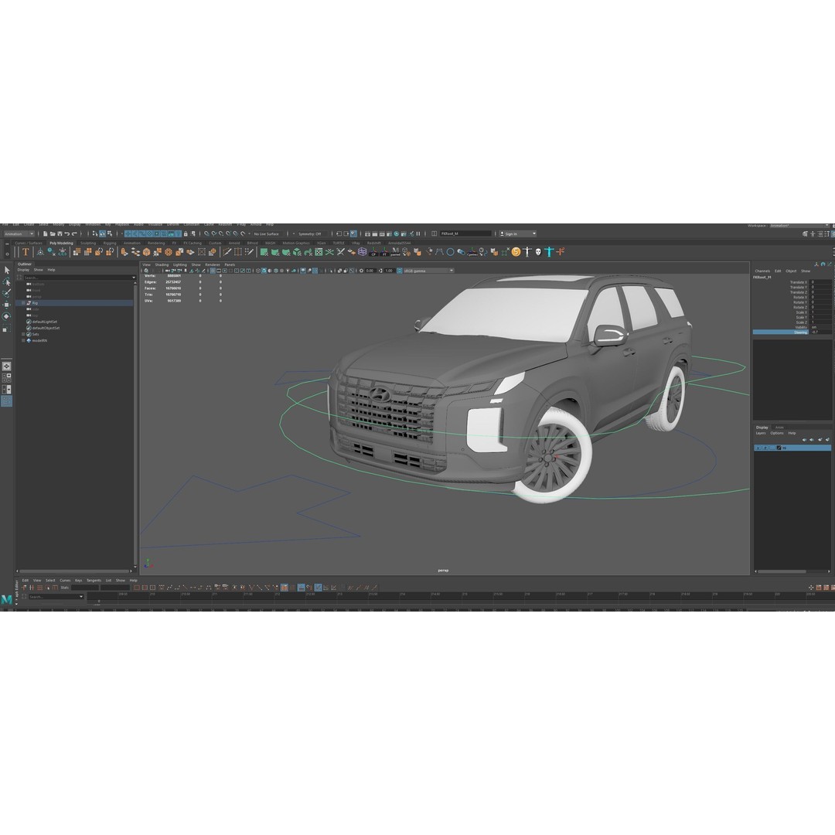The height and width of the screenshot is (835, 835).
Task: Open the Display tab in layer editor
Action: click(x=762, y=427)
